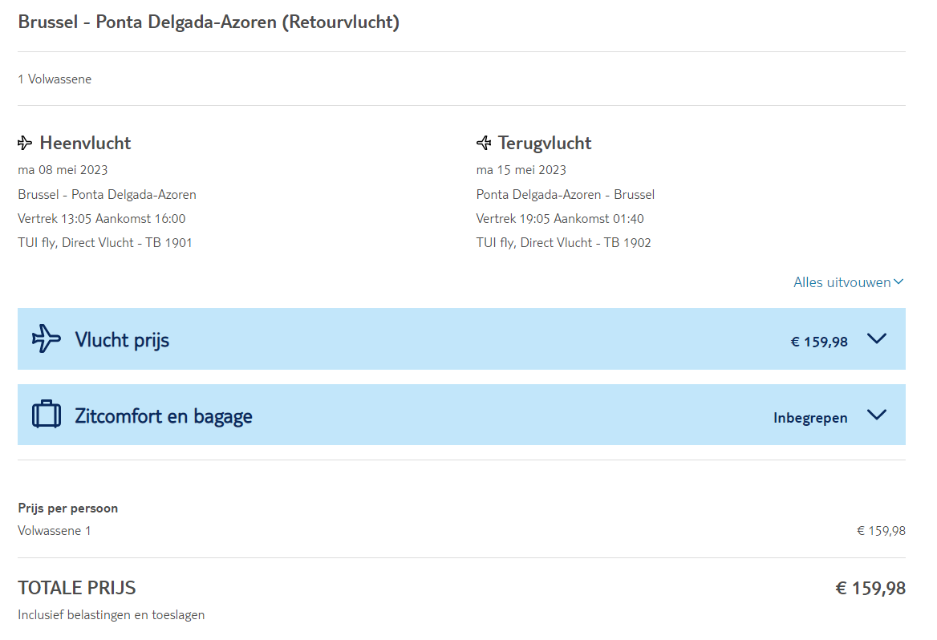937x640 pixels.
Task: Click the total amount € 159,98 at bottom
Action: click(x=870, y=589)
